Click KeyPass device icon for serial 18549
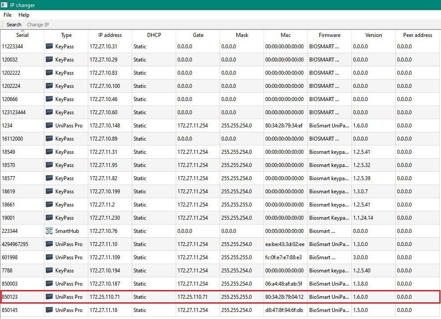 click(49, 152)
